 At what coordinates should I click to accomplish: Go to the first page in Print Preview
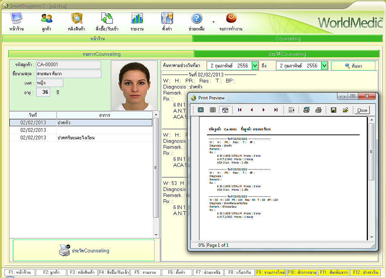pos(240,110)
